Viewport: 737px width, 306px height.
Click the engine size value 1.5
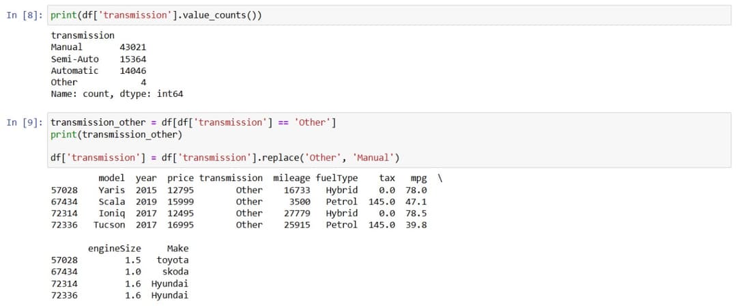click(133, 260)
